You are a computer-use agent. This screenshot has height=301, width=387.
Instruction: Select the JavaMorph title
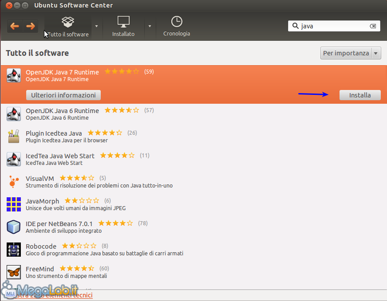pyautogui.click(x=43, y=201)
